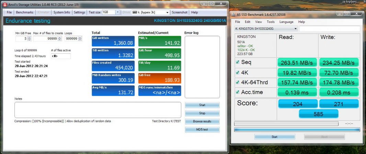The image size is (366, 154).
Task: Open Settings in Anvil's toolbar
Action: coord(79,12)
